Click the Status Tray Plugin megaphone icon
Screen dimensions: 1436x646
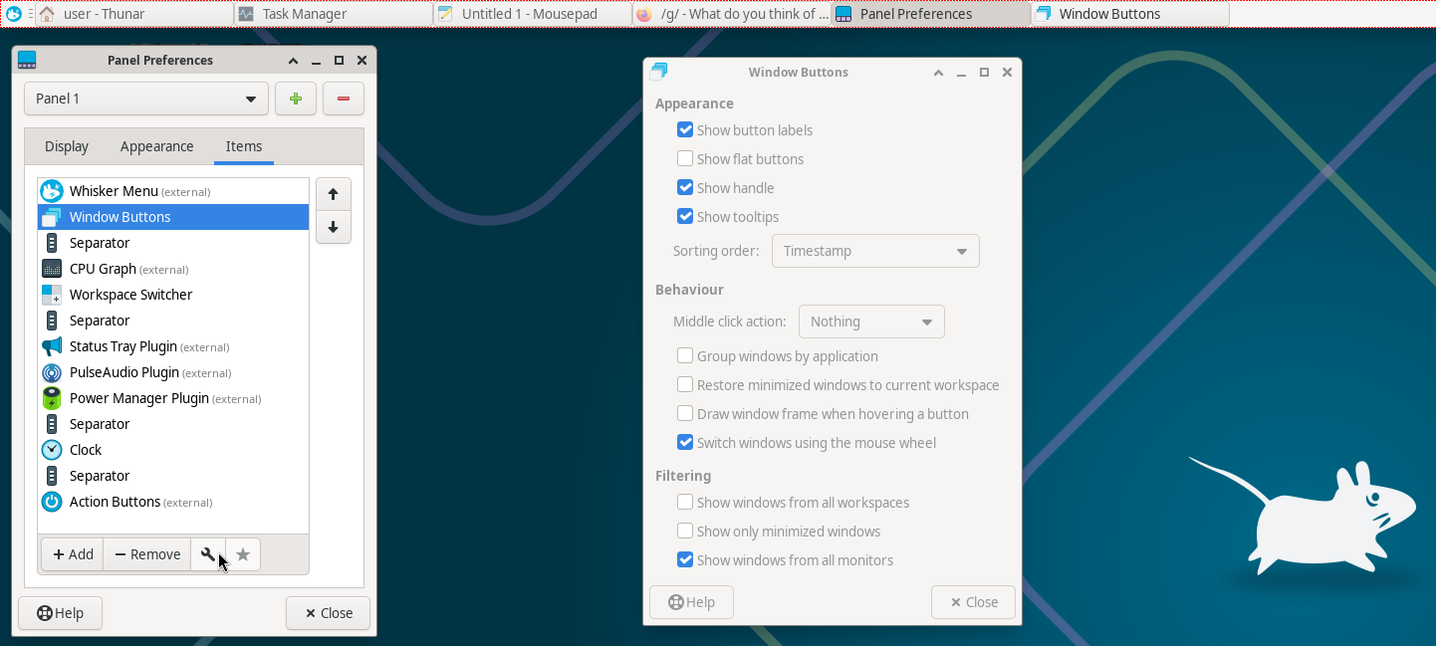(x=52, y=346)
